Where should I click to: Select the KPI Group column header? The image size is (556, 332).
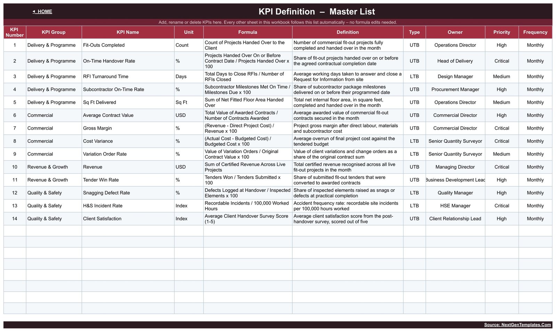tap(54, 32)
